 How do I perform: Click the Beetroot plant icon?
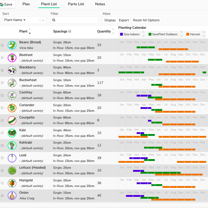tap(12, 58)
